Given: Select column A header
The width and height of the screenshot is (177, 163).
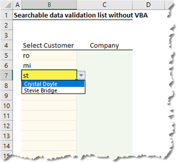Looking at the screenshot, I should (17, 5).
